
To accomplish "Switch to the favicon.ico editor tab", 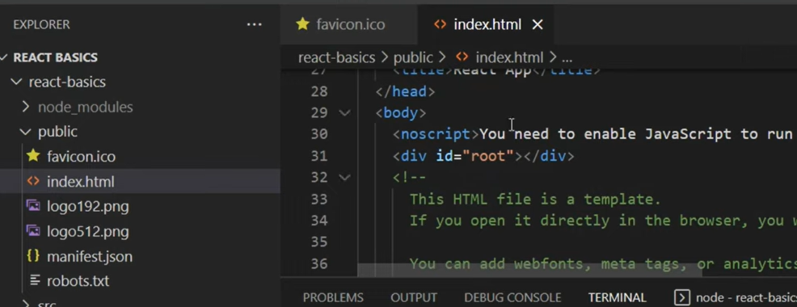I will pyautogui.click(x=348, y=24).
